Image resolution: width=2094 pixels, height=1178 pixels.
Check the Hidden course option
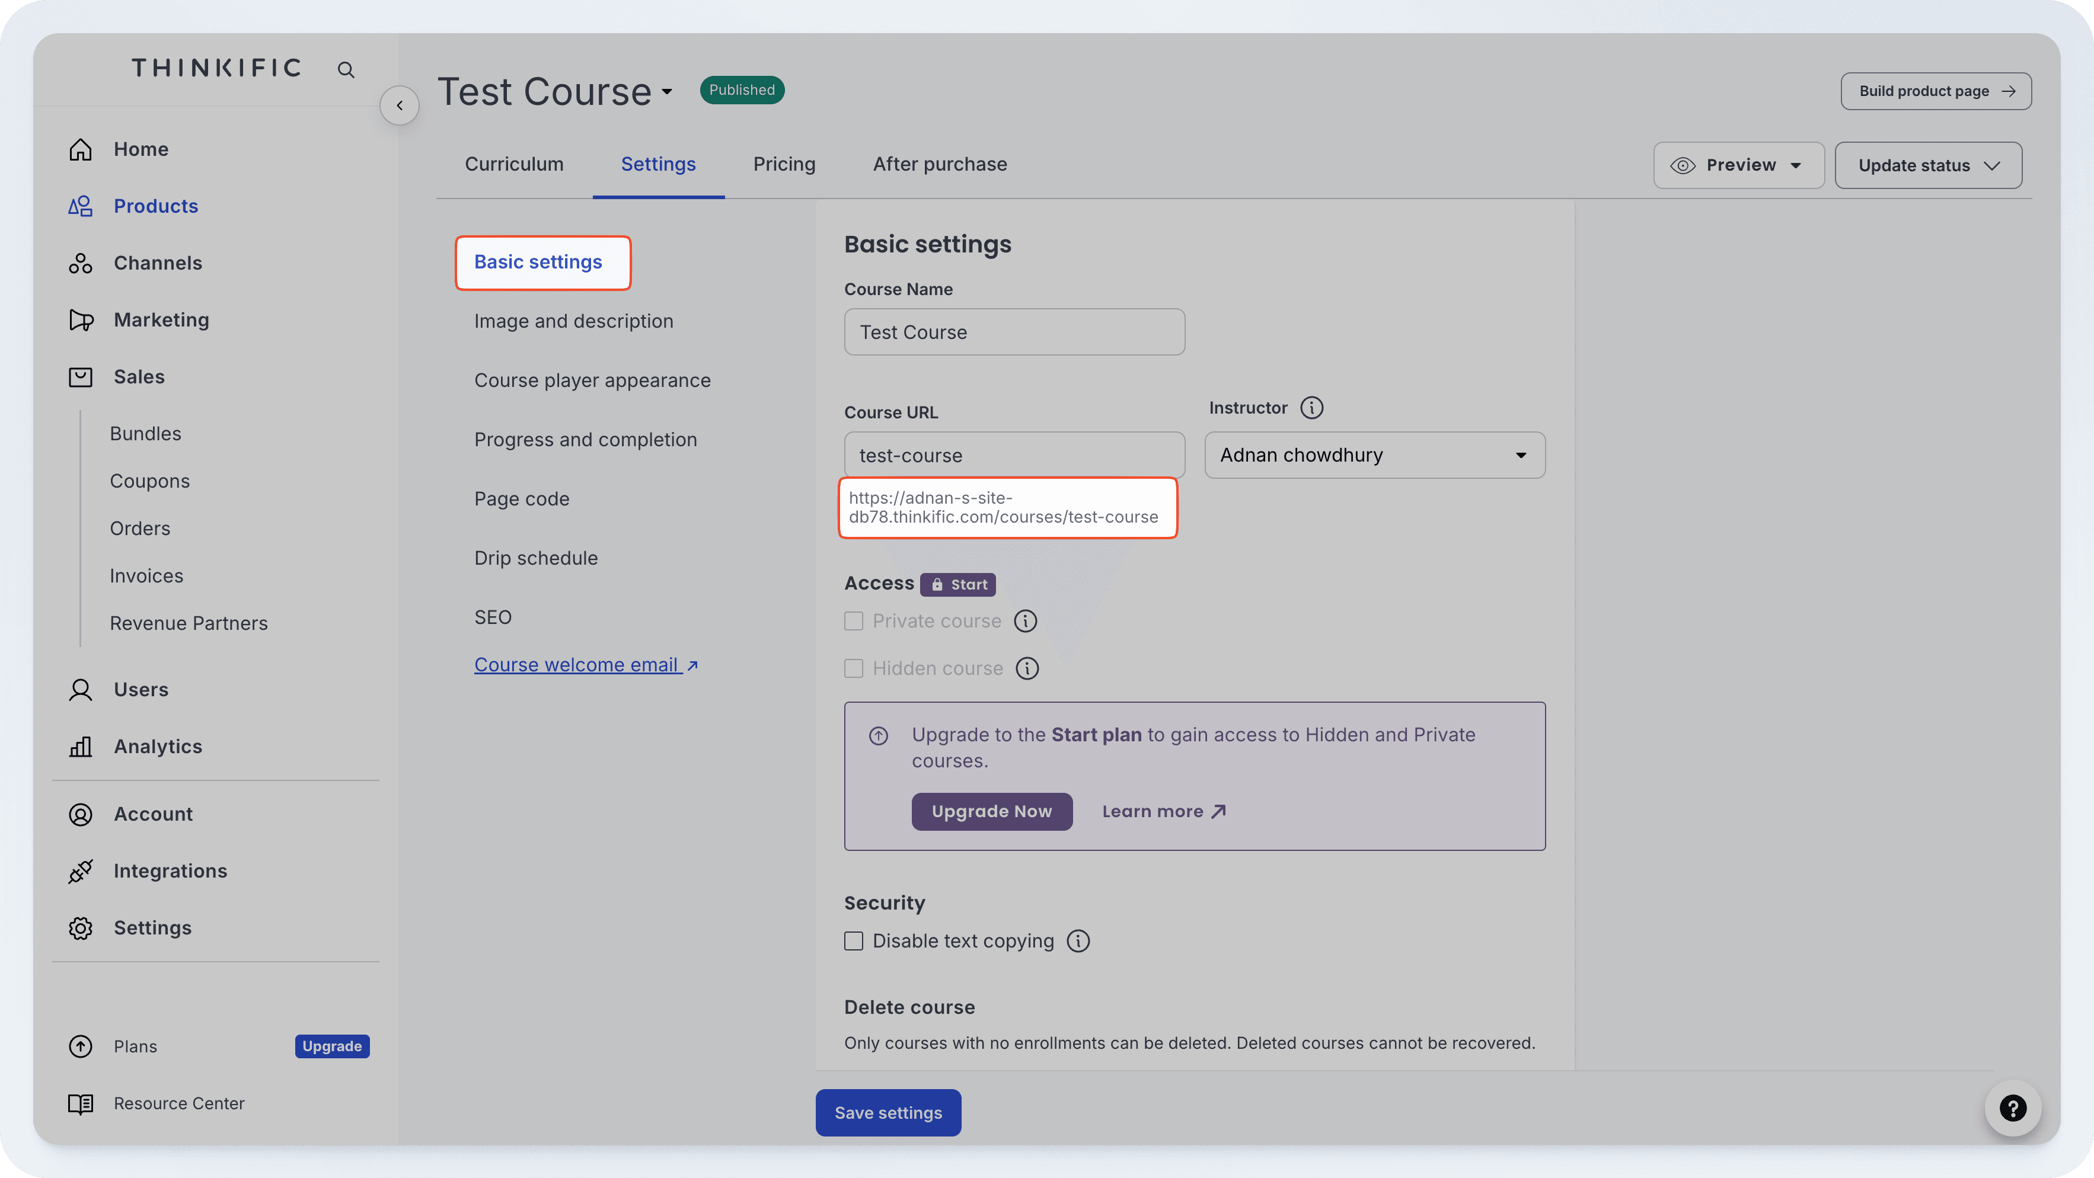(854, 668)
